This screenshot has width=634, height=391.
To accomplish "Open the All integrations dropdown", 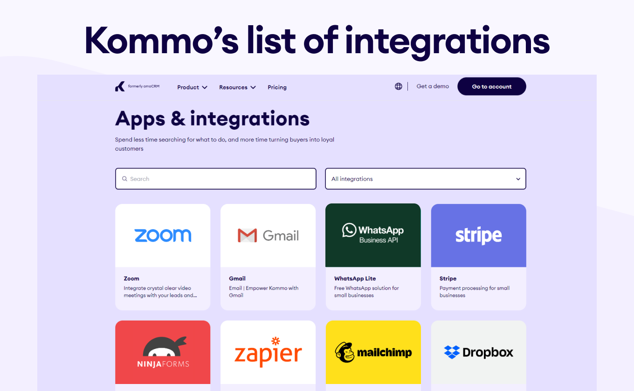I will pyautogui.click(x=426, y=179).
